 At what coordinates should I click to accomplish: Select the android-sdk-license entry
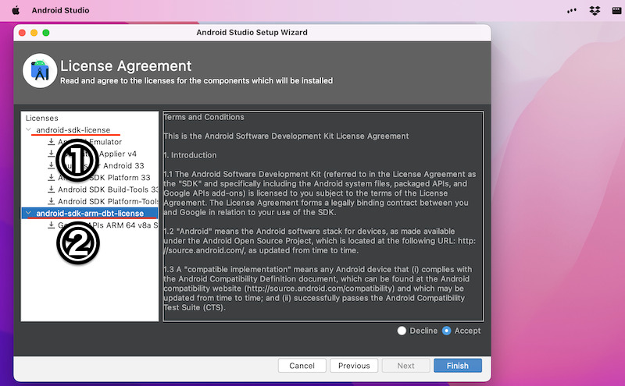tap(73, 130)
